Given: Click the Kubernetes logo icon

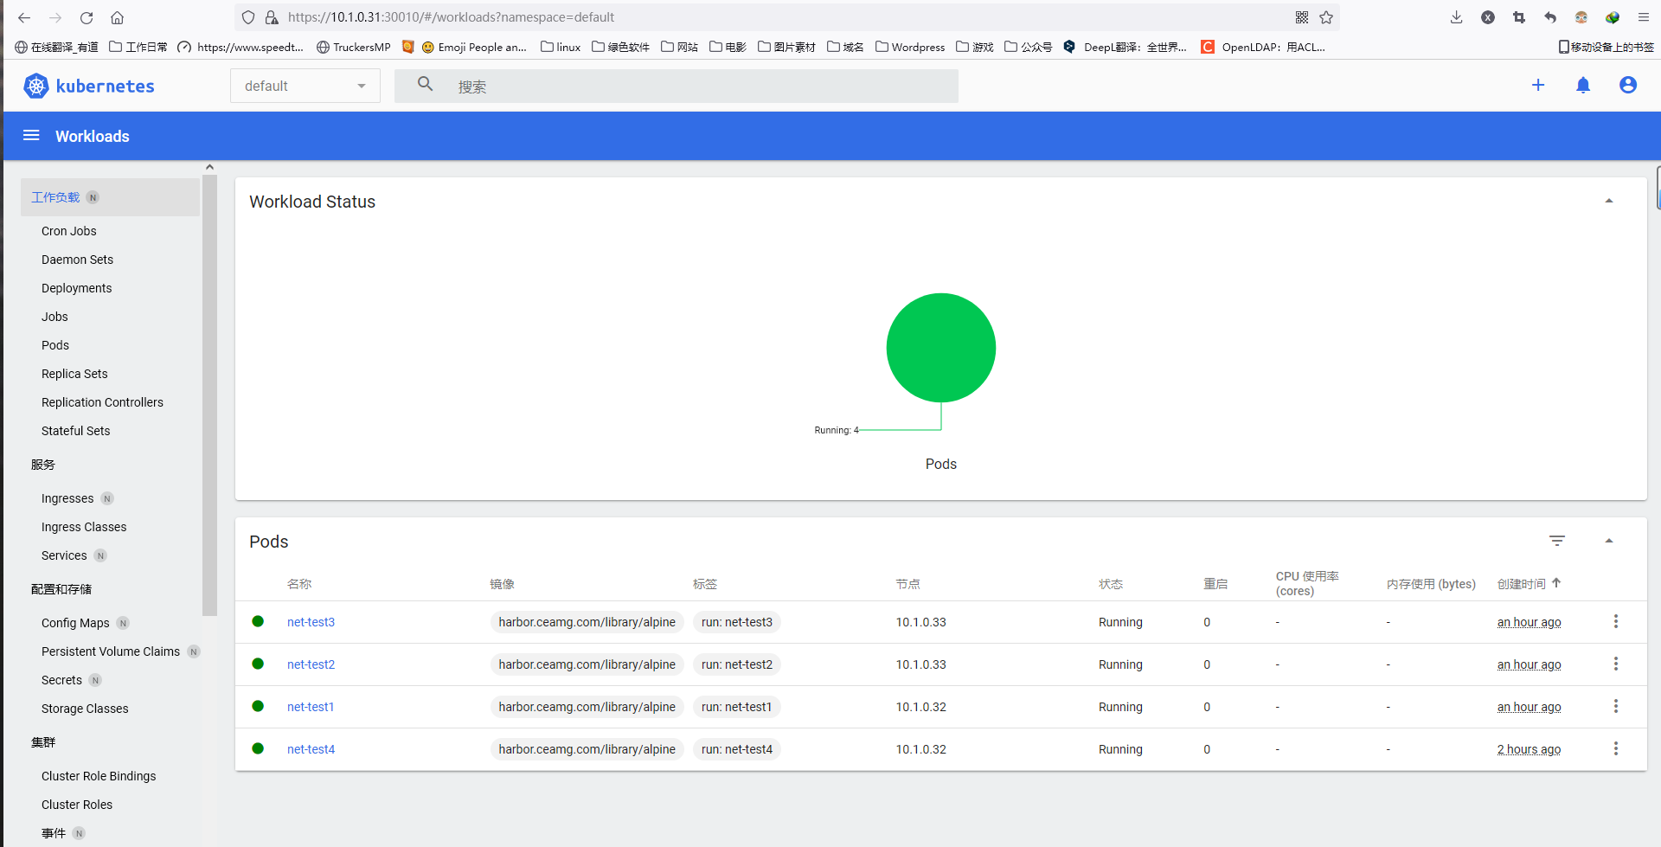Looking at the screenshot, I should (x=36, y=86).
